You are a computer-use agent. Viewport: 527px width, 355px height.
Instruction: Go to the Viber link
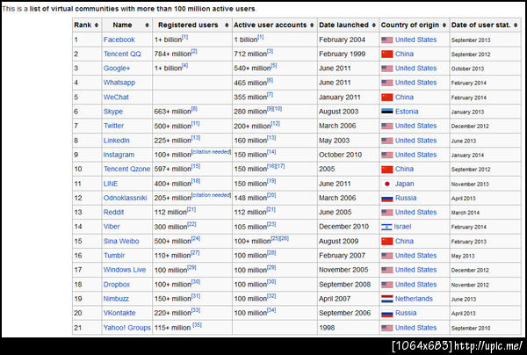[112, 227]
